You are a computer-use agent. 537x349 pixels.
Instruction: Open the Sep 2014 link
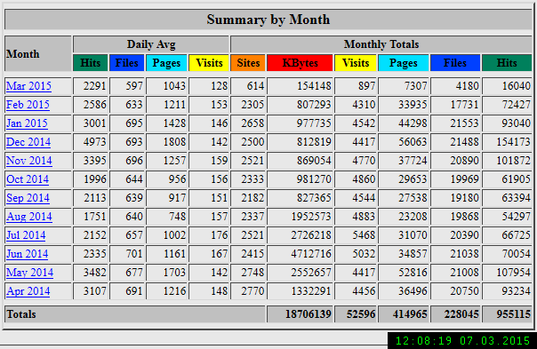coord(28,198)
